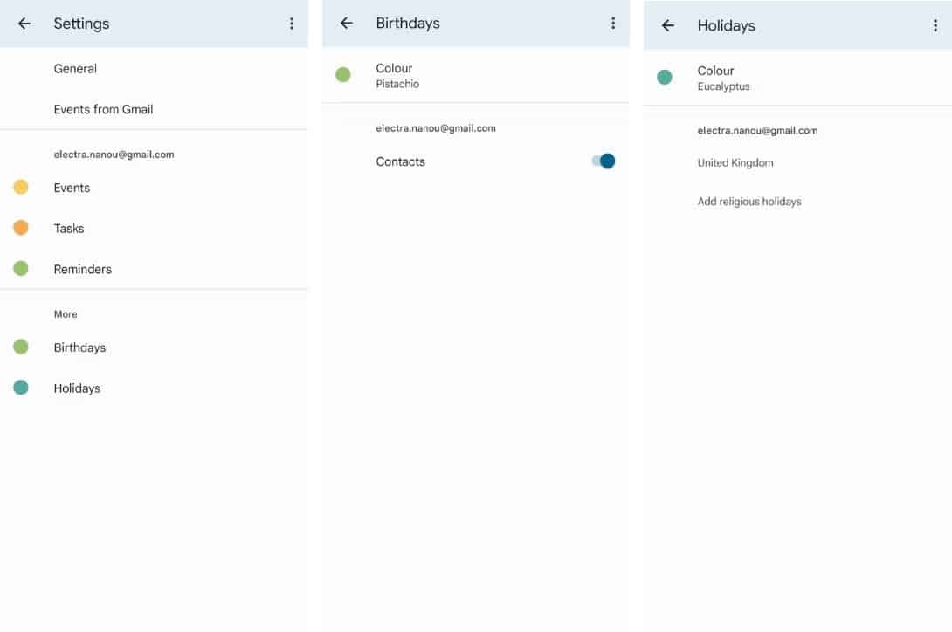Open General settings

point(75,69)
